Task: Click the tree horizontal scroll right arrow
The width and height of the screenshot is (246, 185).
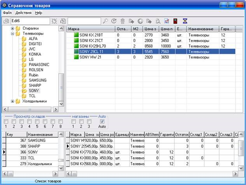Action: (x=55, y=109)
